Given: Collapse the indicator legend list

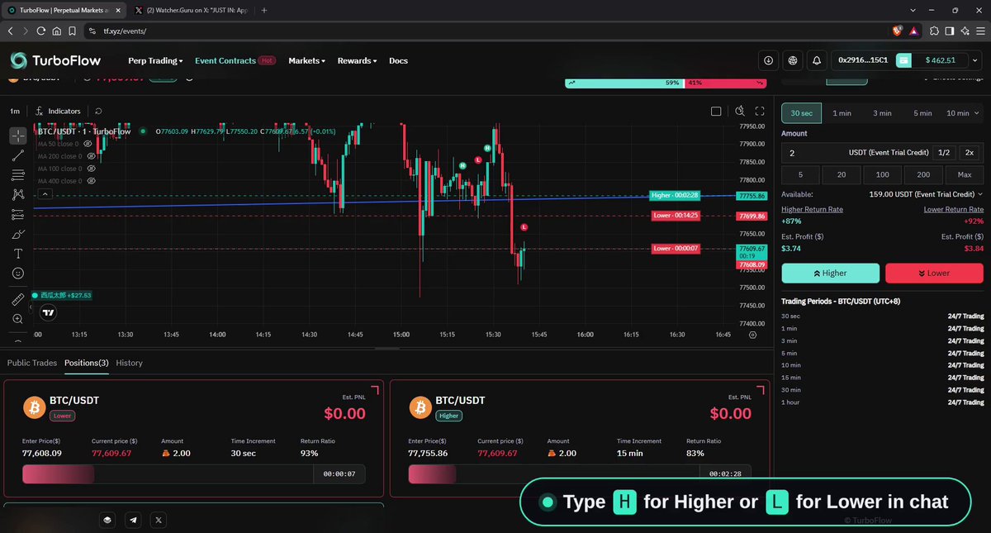Looking at the screenshot, I should point(45,195).
